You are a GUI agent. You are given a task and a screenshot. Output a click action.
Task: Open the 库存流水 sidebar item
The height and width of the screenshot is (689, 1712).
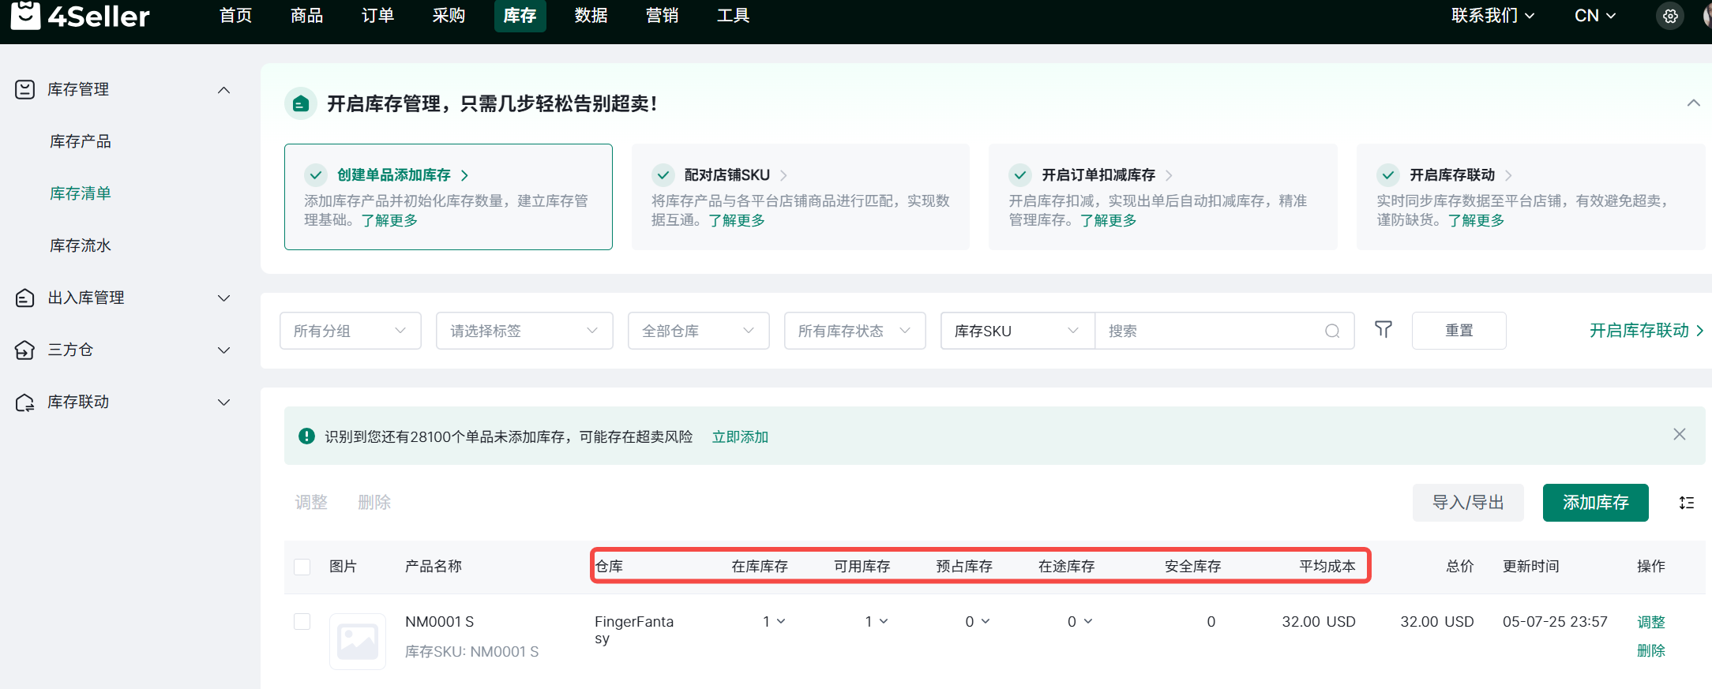point(81,245)
